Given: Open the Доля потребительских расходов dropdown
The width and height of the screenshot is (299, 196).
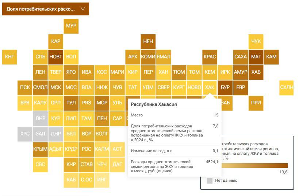Looking at the screenshot, I should 46,9.
